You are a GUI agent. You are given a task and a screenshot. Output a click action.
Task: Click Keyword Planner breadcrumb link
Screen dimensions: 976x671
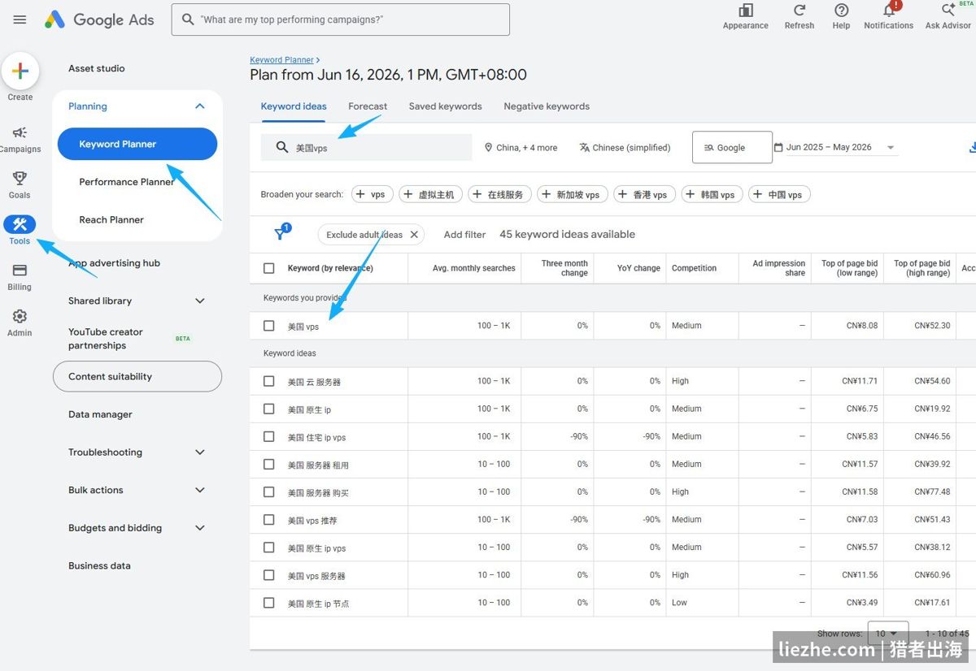point(281,60)
